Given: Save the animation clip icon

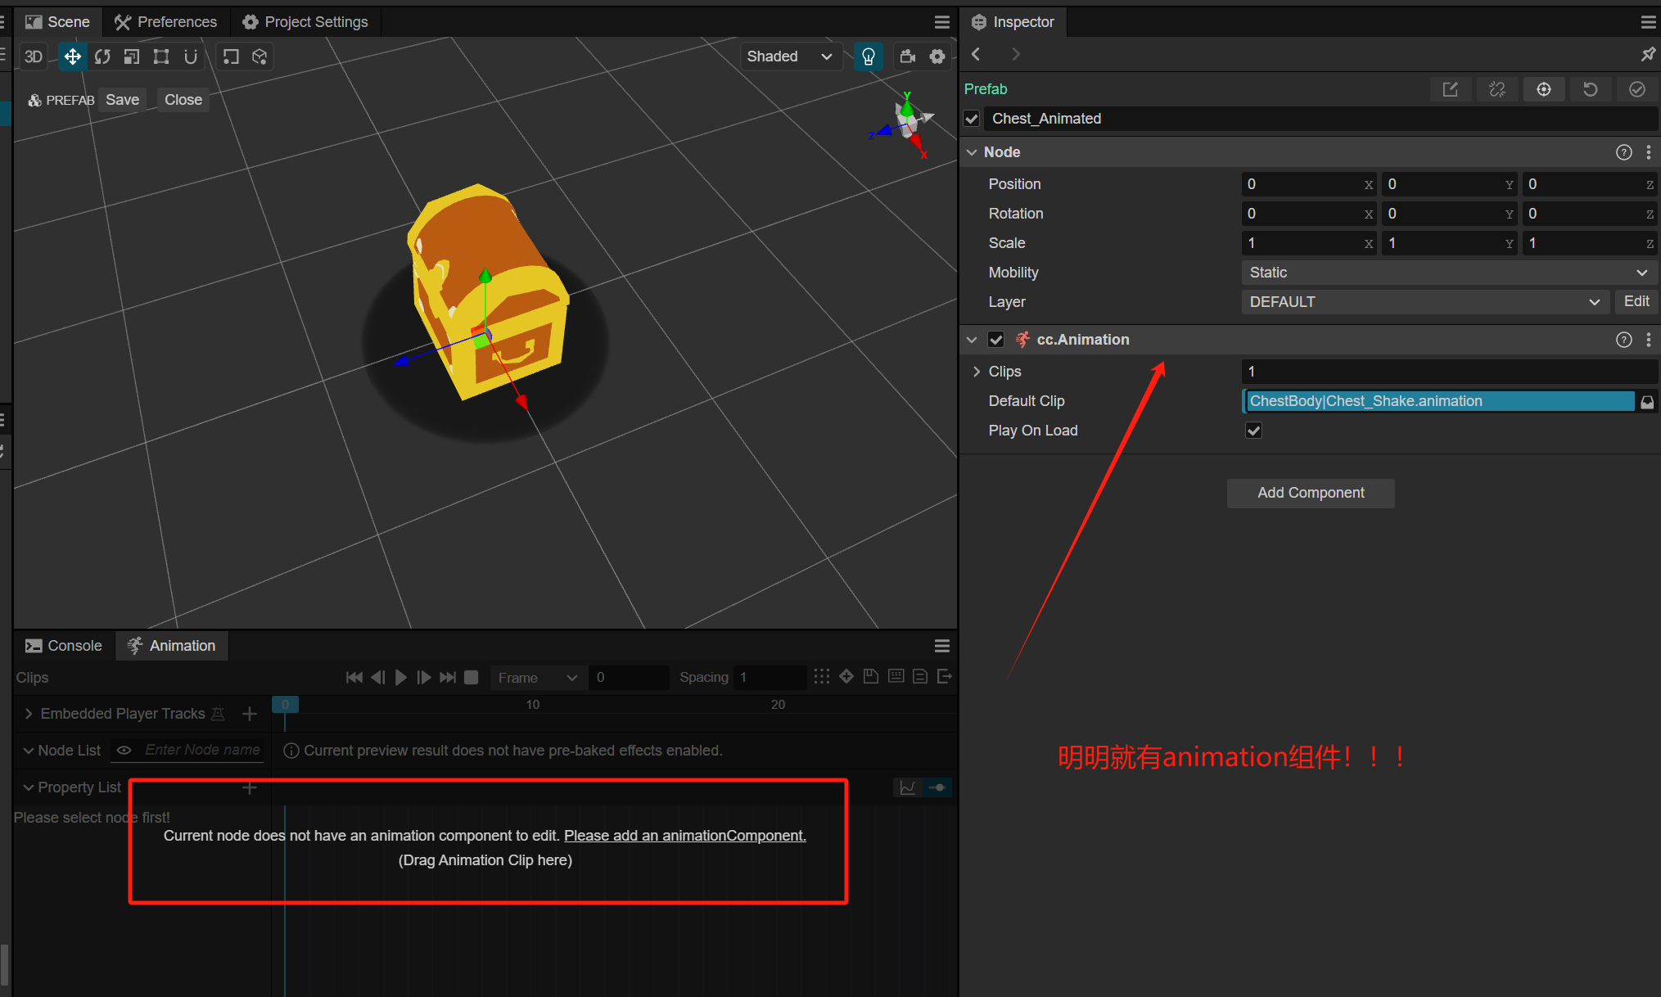Looking at the screenshot, I should pyautogui.click(x=871, y=676).
